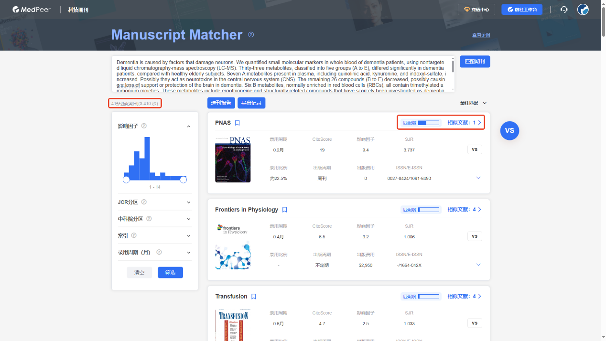Expand the 录用周期（月） filter section
Viewport: 606px width, 341px height.
[188, 253]
